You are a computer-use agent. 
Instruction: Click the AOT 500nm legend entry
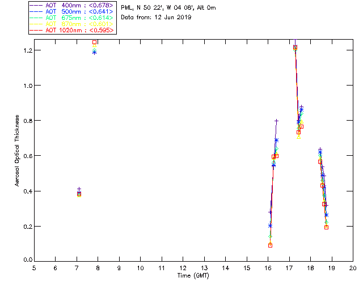pyautogui.click(x=71, y=11)
